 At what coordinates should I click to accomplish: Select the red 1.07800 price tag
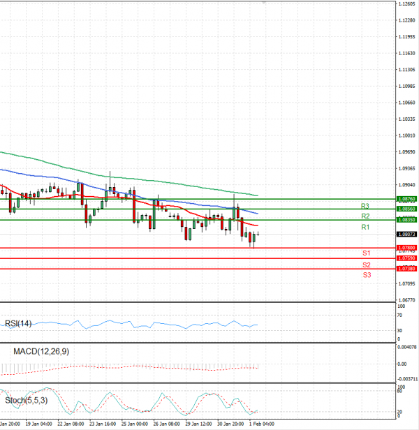point(406,248)
